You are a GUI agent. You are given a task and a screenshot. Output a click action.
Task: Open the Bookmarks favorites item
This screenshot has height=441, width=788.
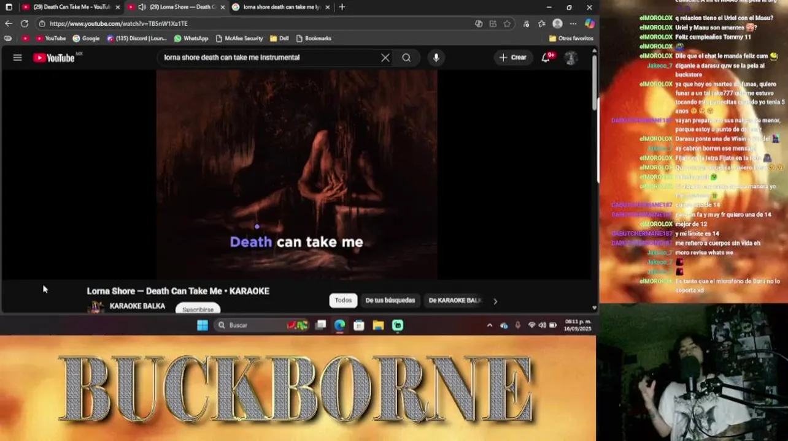(x=313, y=38)
